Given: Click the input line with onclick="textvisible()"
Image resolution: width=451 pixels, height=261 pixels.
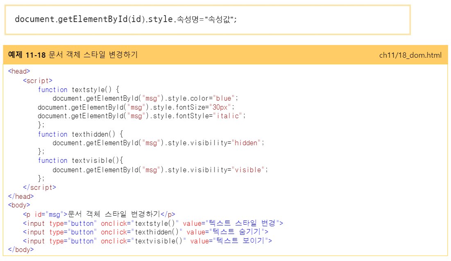Looking at the screenshot, I should [147, 241].
